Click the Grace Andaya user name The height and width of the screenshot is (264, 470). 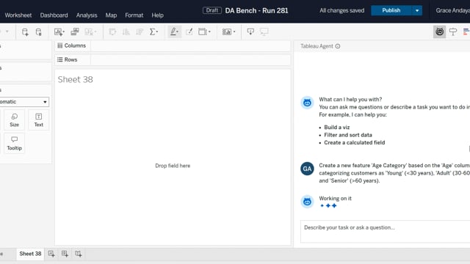pos(453,10)
